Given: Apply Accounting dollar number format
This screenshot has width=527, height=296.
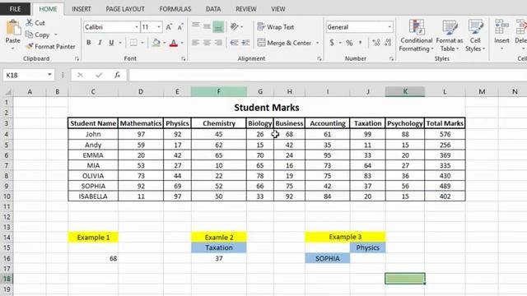Looking at the screenshot, I should click(332, 43).
